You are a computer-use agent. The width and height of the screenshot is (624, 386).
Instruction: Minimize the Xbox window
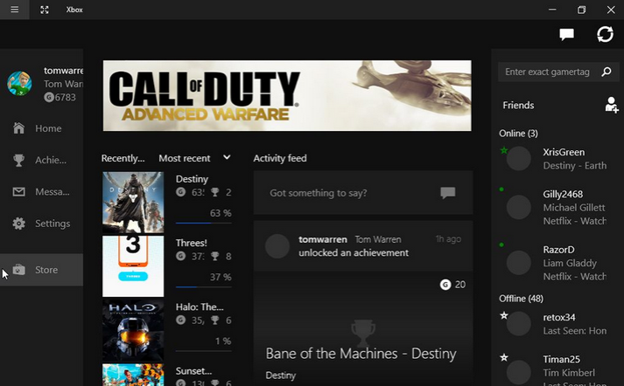coord(552,10)
